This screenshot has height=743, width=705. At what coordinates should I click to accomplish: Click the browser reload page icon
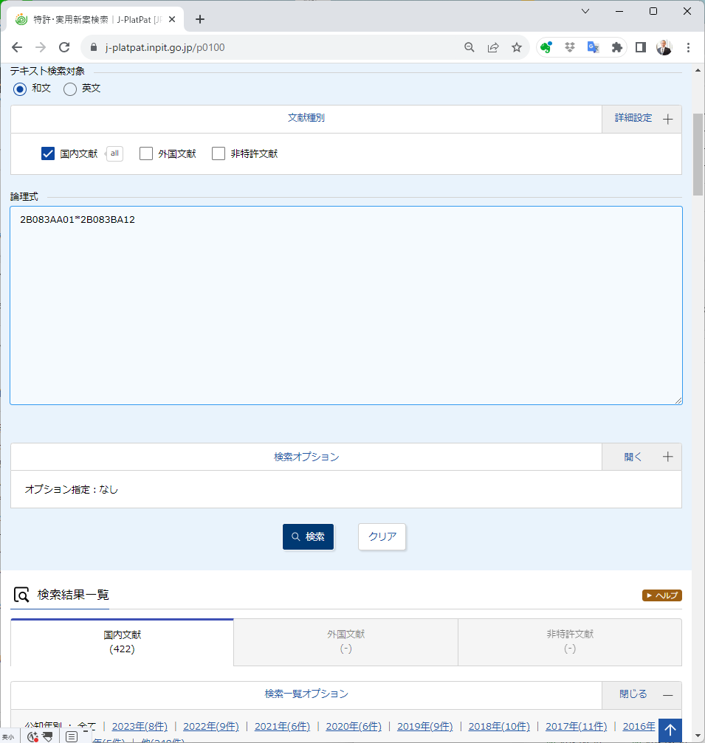[x=64, y=47]
